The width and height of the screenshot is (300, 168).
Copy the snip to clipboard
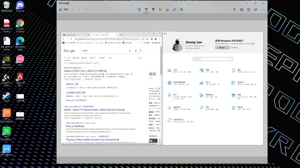coord(249,10)
